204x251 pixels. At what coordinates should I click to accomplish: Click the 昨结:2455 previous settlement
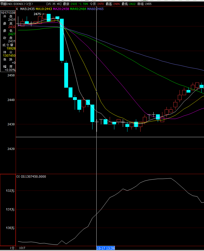coord(144,4)
